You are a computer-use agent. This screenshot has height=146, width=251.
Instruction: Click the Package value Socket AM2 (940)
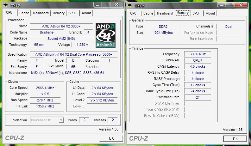(61, 39)
